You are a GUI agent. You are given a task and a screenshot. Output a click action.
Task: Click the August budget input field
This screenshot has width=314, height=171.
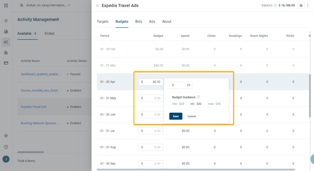tap(151, 147)
